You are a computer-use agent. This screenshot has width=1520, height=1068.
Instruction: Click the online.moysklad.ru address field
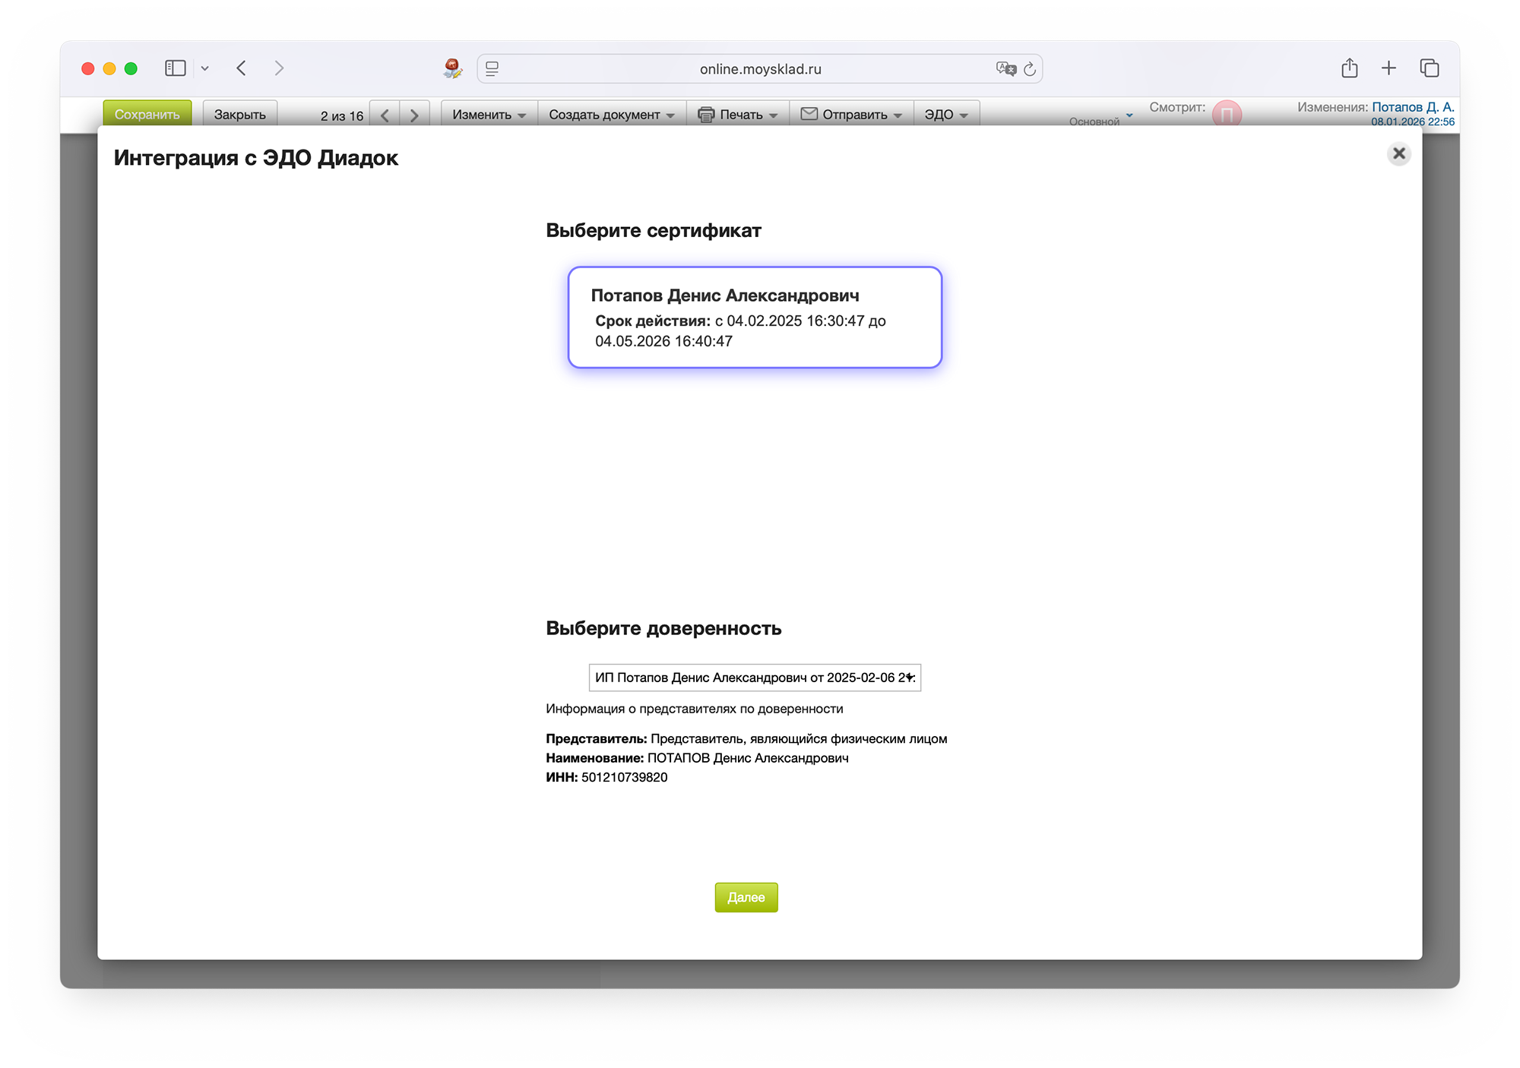coord(760,69)
